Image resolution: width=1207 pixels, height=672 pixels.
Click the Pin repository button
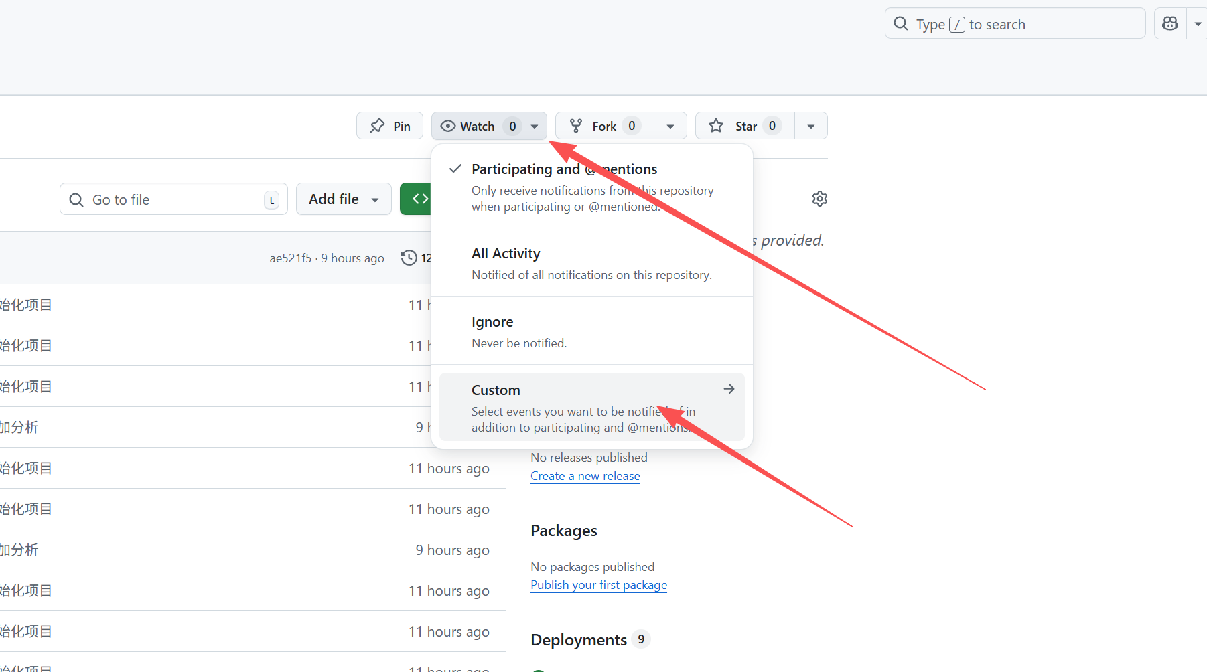(390, 126)
